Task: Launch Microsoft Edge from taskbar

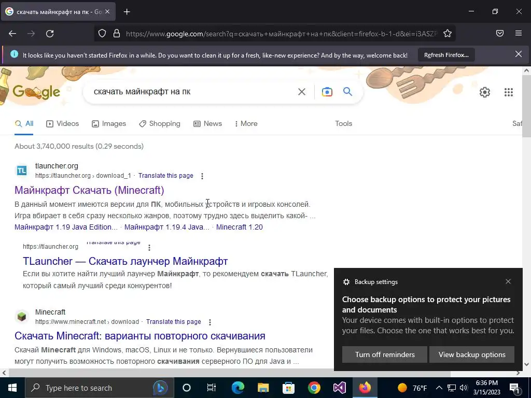Action: tap(237, 388)
